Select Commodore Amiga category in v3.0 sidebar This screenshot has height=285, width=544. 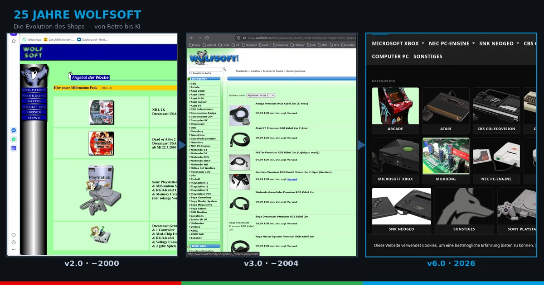point(203,113)
